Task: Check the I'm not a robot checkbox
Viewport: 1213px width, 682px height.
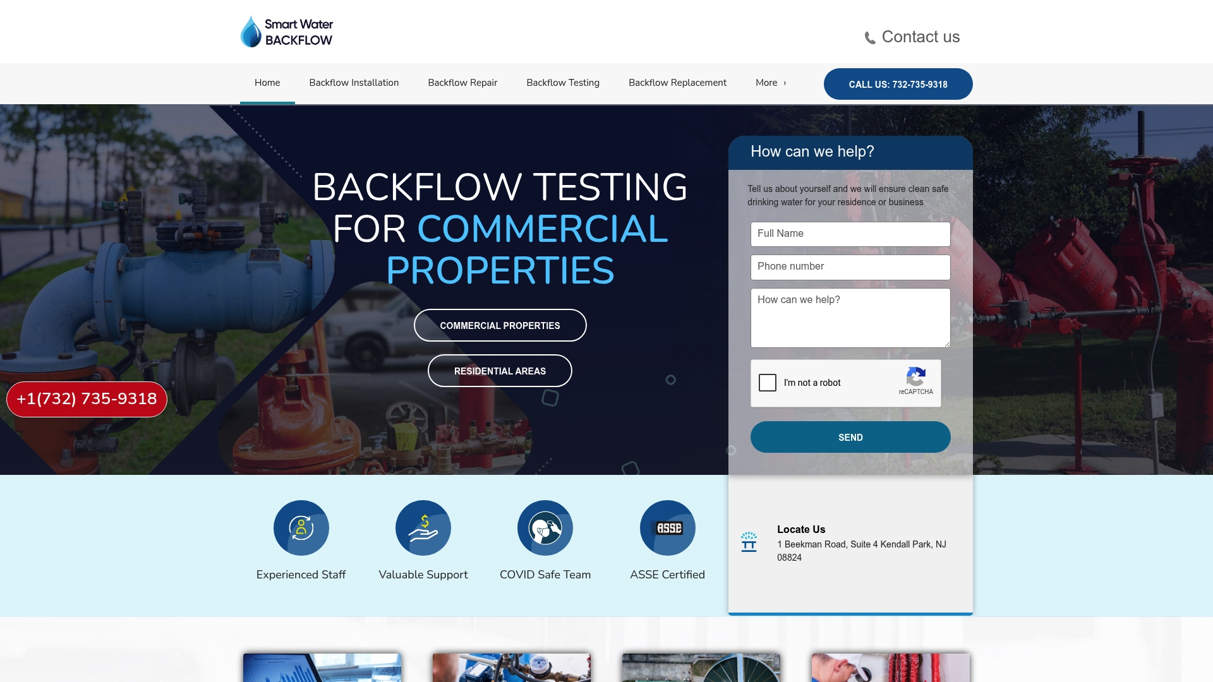Action: click(x=768, y=383)
